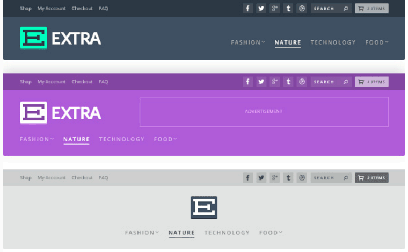Click Google Plus icon in purple header
Screen dimensions: 408x252
coord(274,82)
